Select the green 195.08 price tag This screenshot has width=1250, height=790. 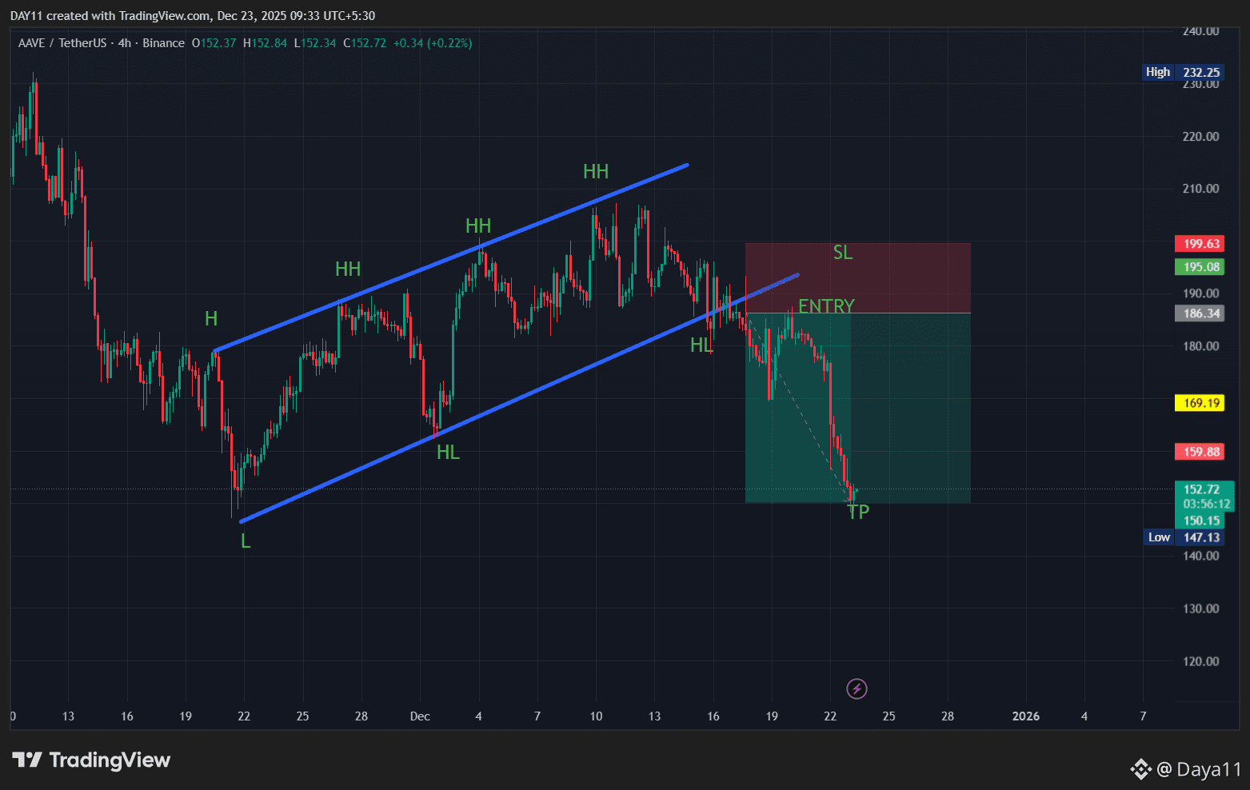click(1200, 267)
